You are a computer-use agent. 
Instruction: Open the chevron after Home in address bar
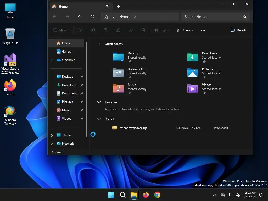pos(135,17)
